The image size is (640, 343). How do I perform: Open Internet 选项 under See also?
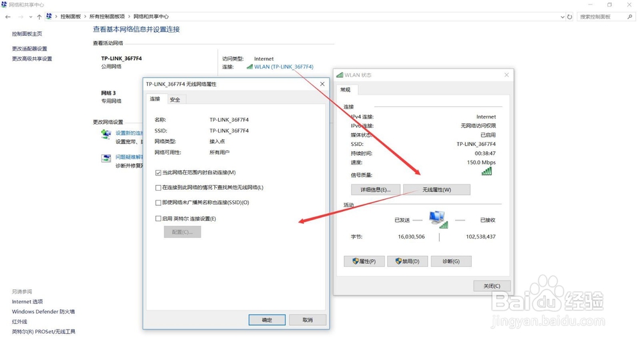coord(28,302)
